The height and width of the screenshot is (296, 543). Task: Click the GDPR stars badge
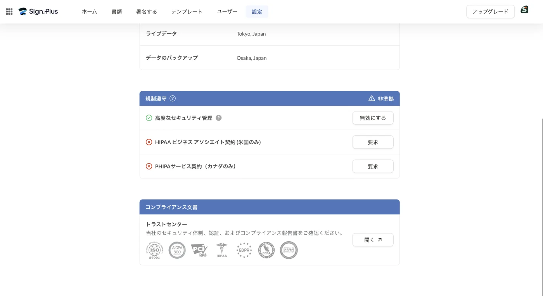pyautogui.click(x=244, y=250)
